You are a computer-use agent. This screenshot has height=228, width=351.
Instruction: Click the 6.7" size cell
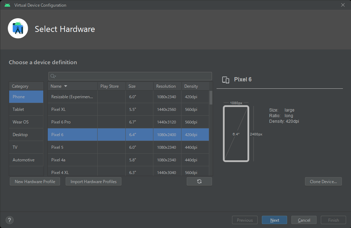pos(139,122)
